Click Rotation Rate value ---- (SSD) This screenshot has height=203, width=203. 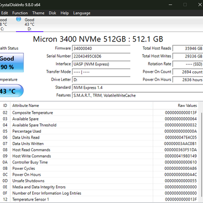point(188,64)
